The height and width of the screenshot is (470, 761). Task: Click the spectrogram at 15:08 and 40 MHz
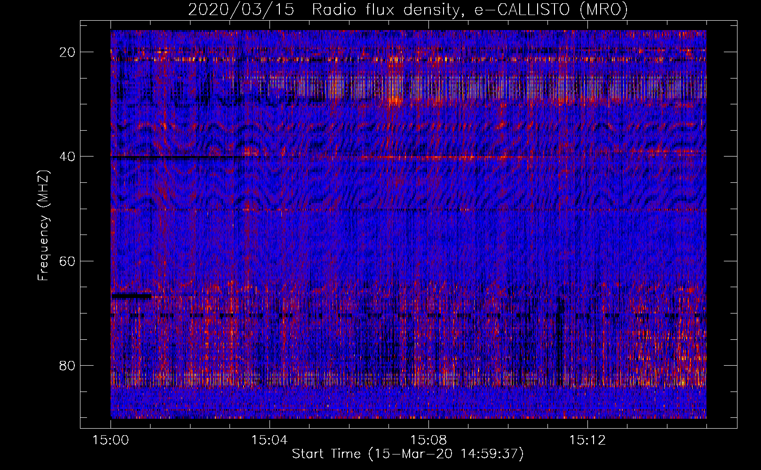tap(428, 157)
